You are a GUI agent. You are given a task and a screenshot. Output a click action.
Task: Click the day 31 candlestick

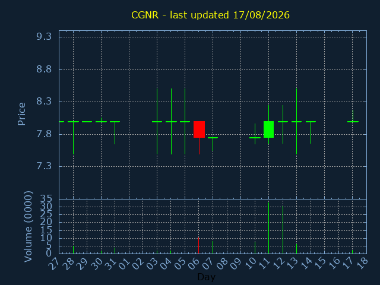coord(115,132)
